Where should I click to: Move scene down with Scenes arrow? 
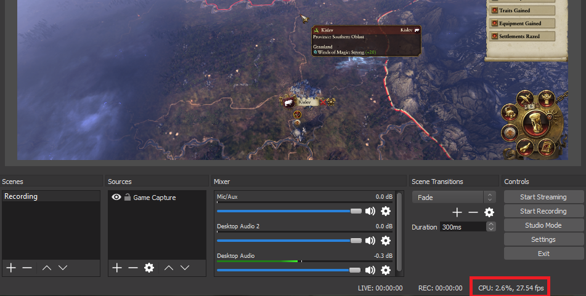(63, 268)
